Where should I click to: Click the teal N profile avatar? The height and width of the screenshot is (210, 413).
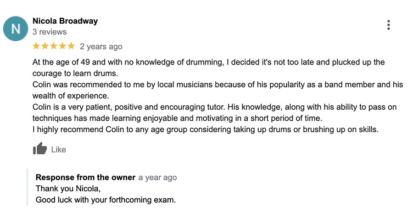pos(16,29)
